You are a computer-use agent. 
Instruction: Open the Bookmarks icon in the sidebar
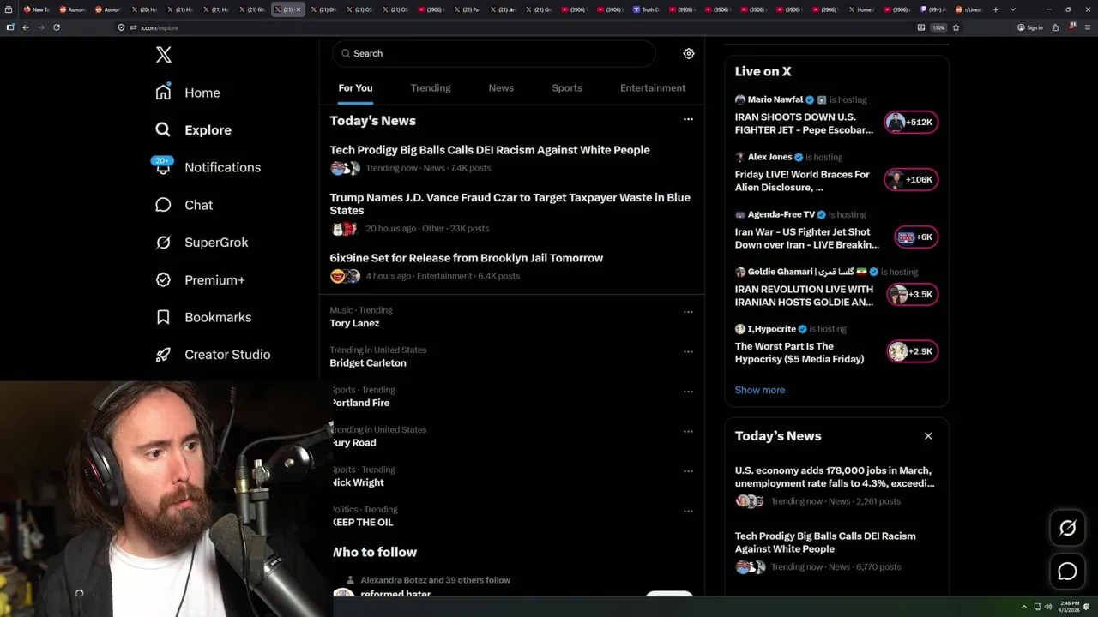pos(163,317)
